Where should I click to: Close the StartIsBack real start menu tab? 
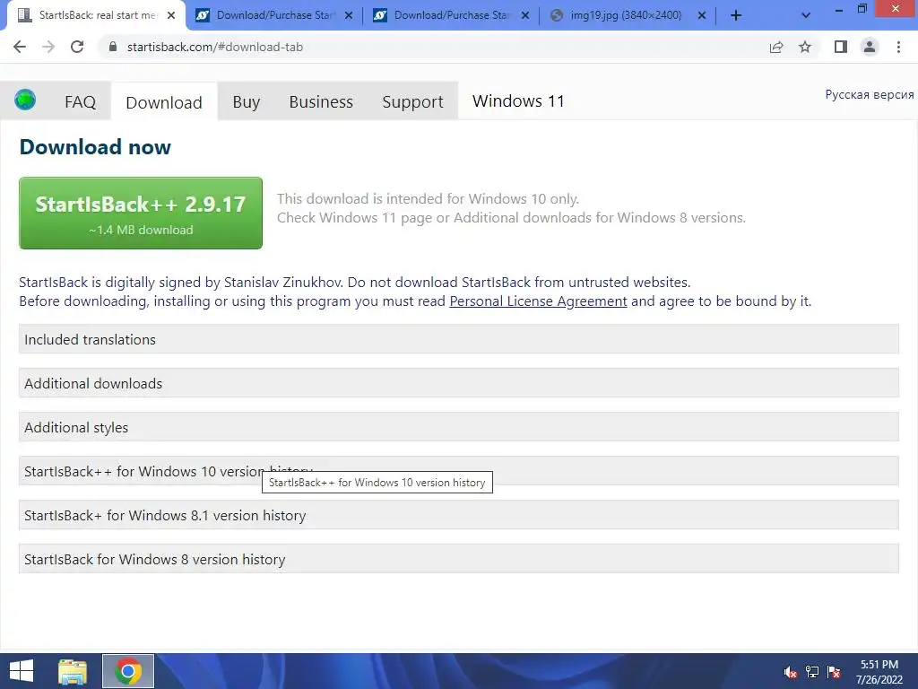(171, 15)
